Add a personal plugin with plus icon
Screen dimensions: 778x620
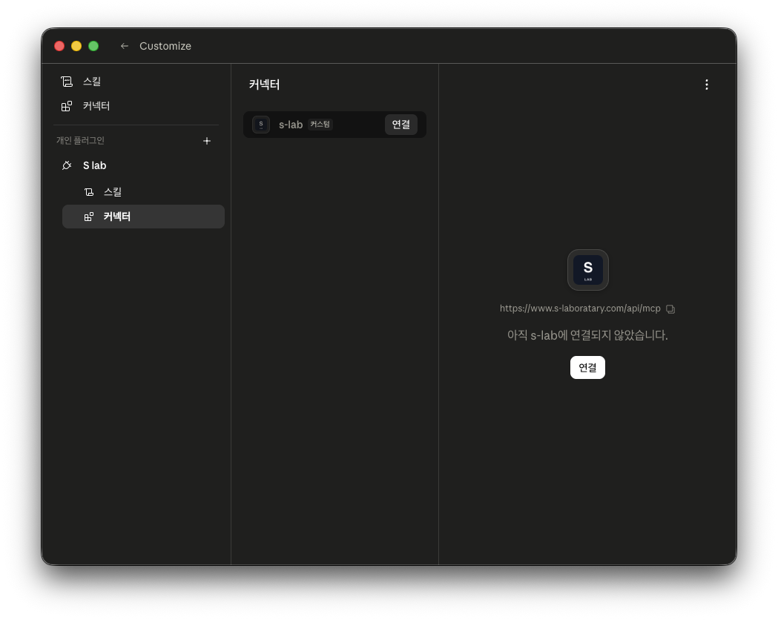[x=207, y=141]
